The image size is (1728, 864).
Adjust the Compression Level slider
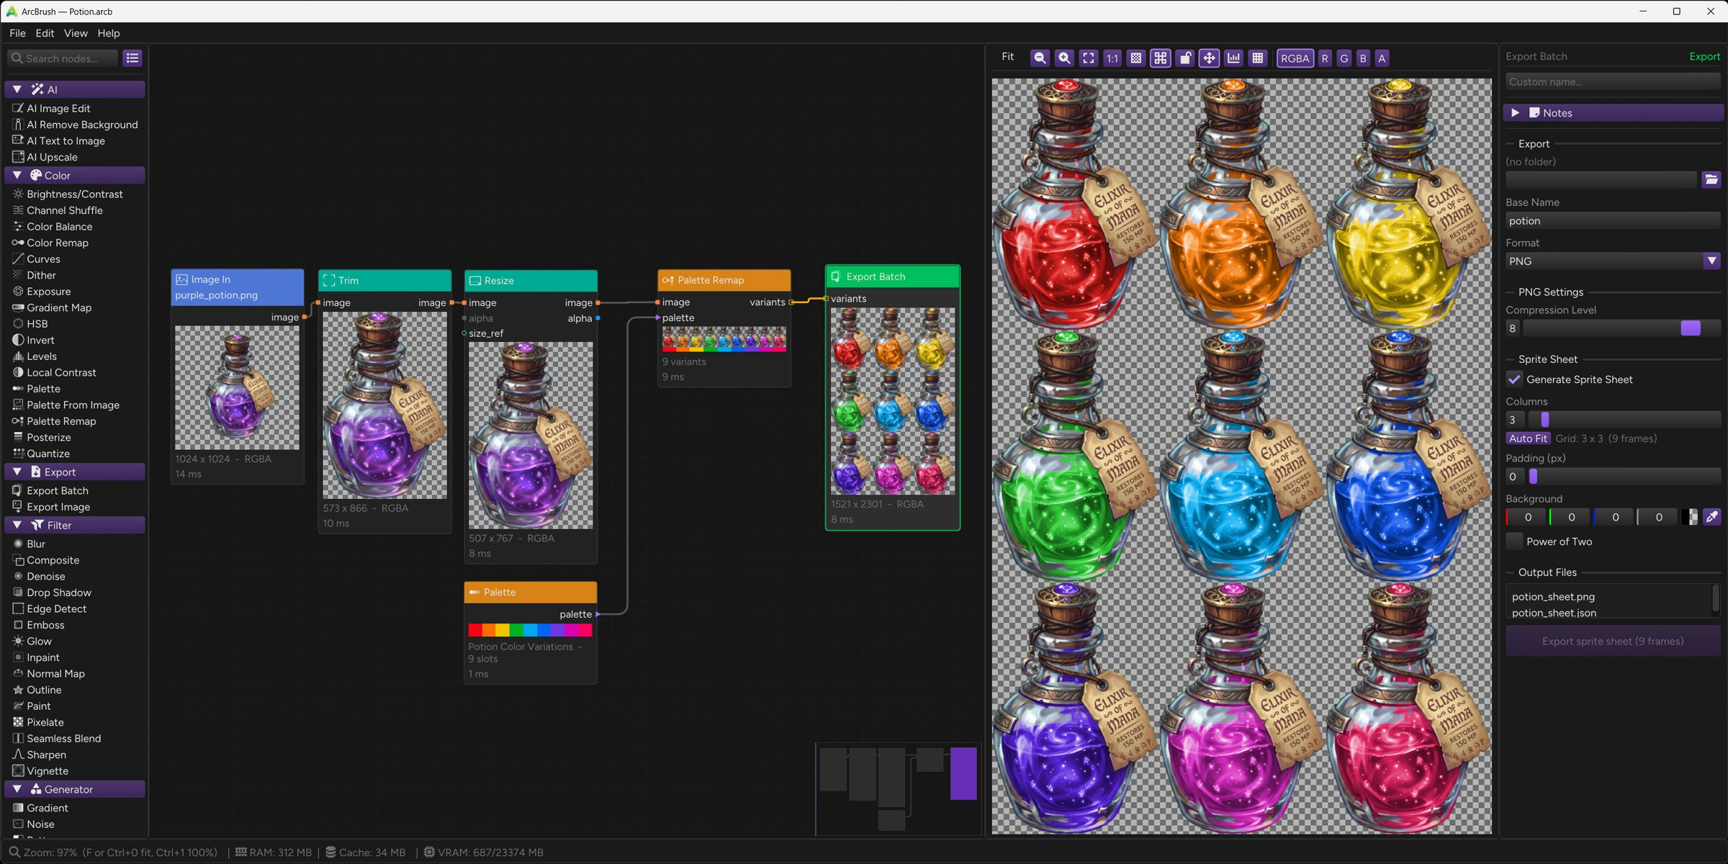pyautogui.click(x=1690, y=328)
